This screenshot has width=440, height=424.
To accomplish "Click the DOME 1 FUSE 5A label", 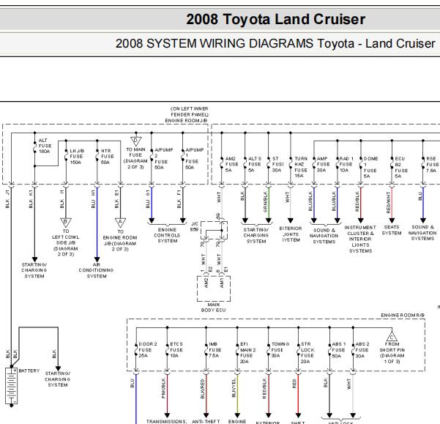I will click(x=370, y=167).
